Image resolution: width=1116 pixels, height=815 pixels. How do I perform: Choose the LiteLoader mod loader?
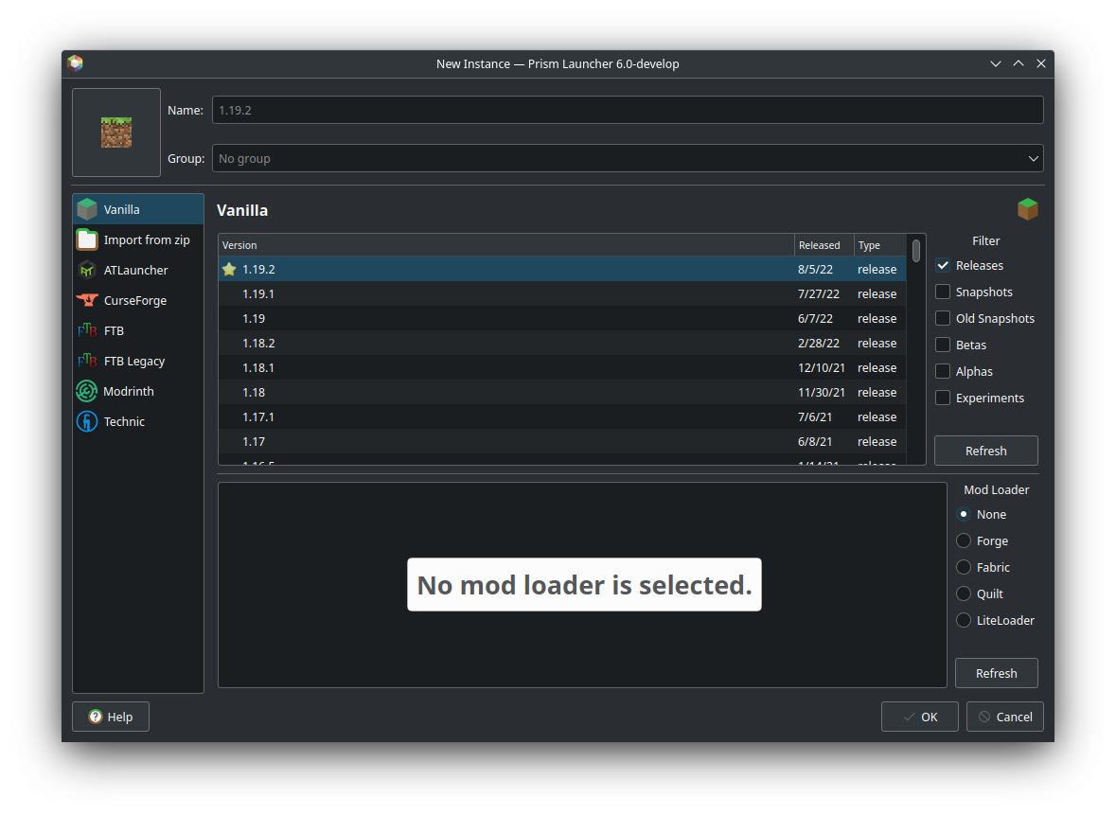(x=964, y=620)
